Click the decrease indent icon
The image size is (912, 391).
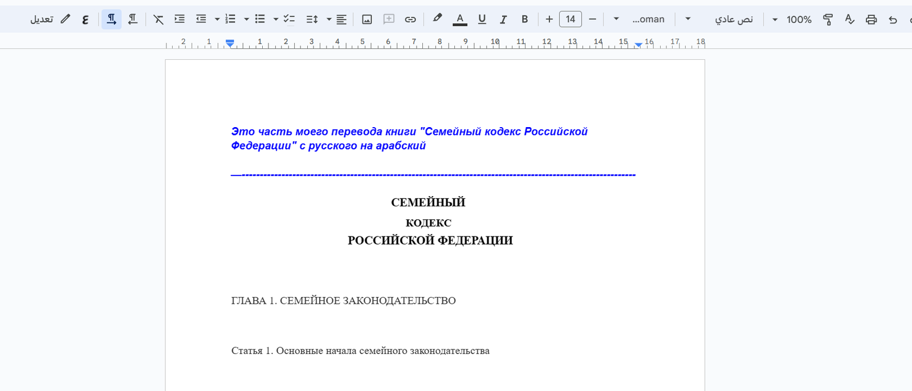point(201,19)
